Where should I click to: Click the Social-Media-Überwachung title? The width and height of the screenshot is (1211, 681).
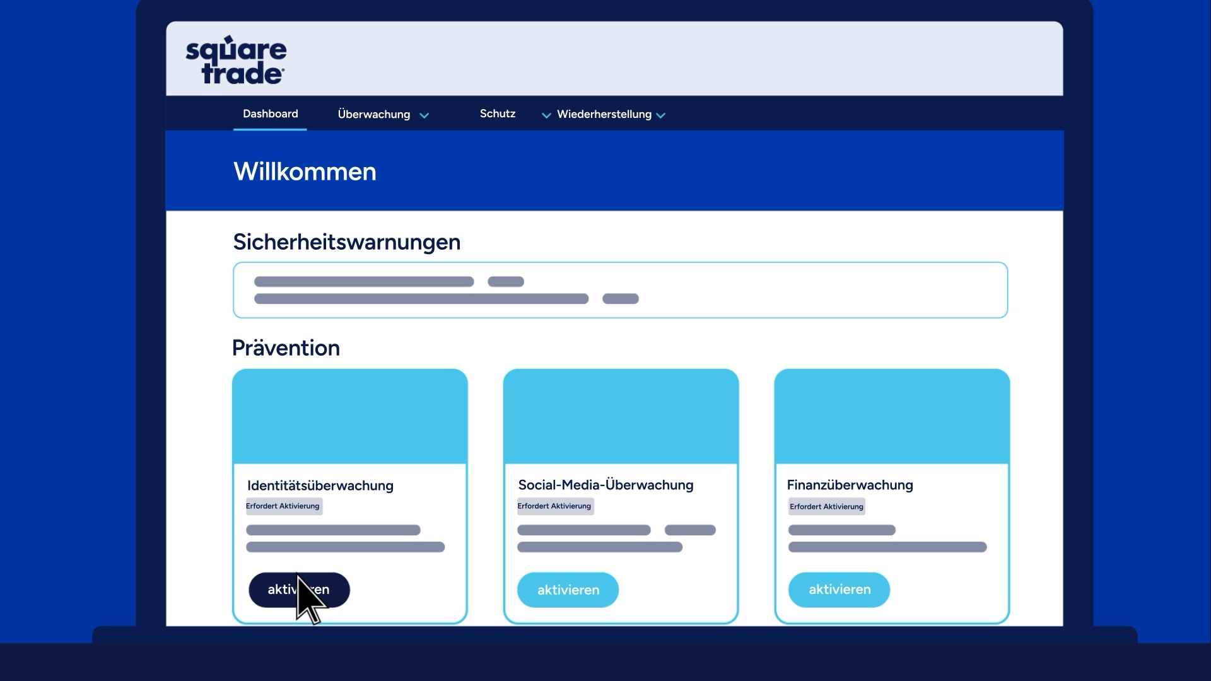(605, 485)
